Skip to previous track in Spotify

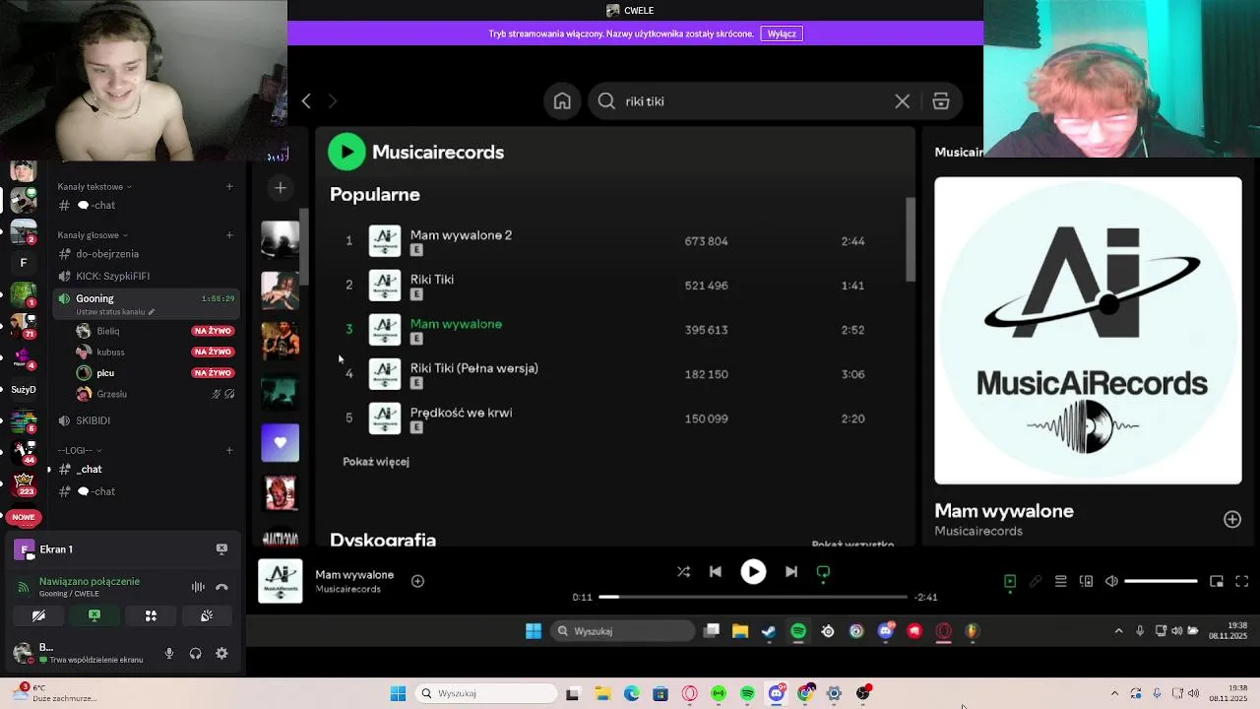[716, 571]
